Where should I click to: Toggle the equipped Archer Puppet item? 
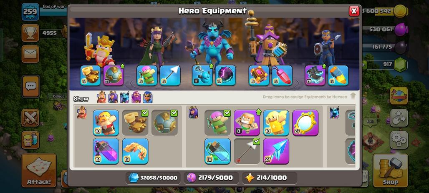pos(217,123)
